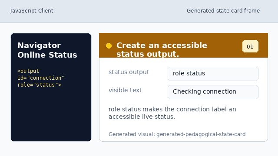Click the status output label

[129, 72]
